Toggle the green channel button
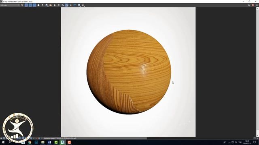259x145 pixels. point(30,5)
